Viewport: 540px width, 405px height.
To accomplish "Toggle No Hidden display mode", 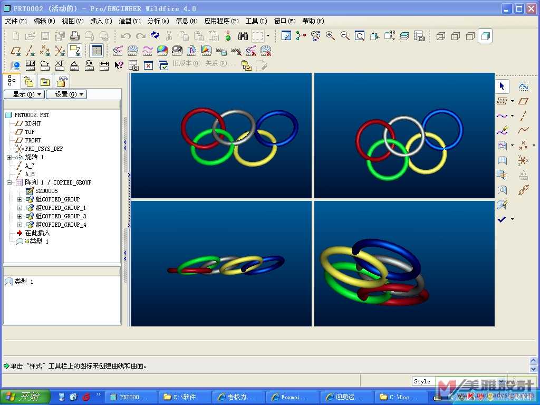I will pos(470,36).
